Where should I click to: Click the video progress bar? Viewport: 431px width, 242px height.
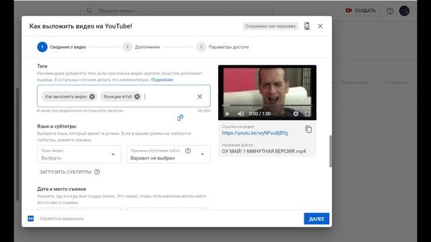tap(267, 106)
